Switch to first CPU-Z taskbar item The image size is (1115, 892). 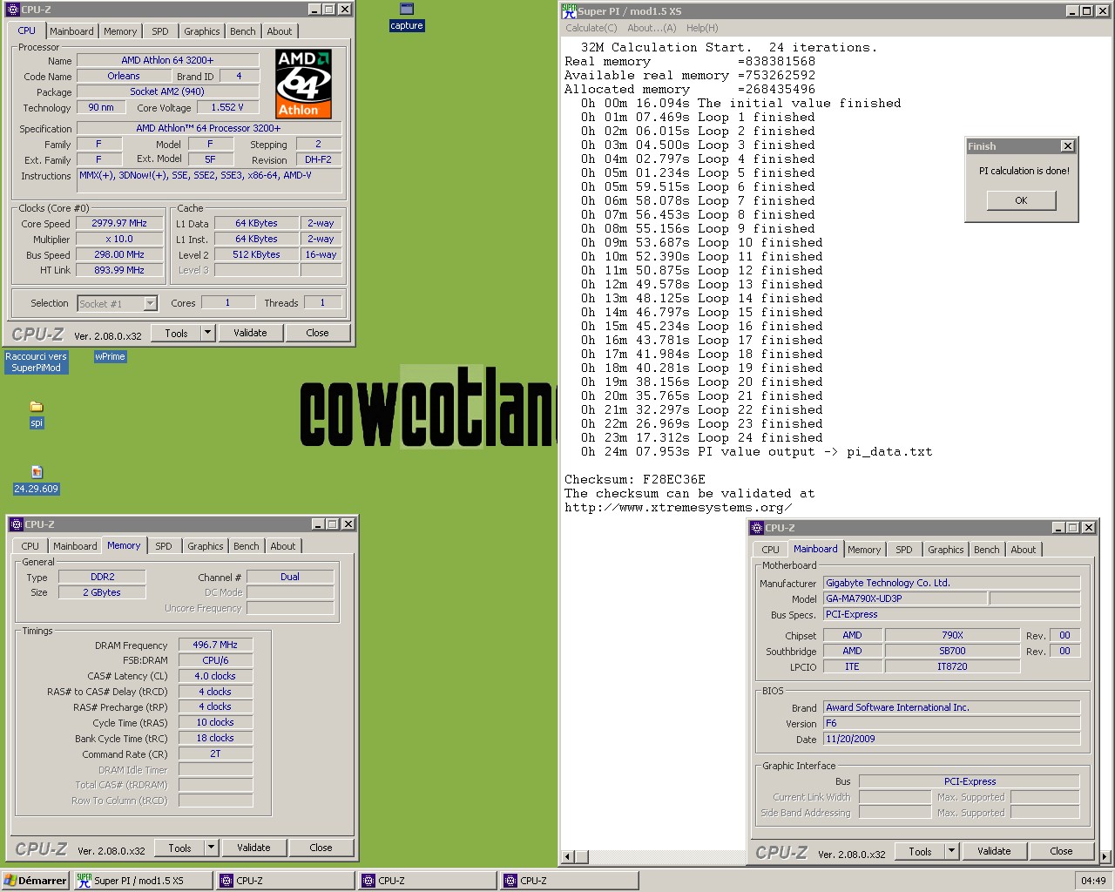(x=285, y=881)
